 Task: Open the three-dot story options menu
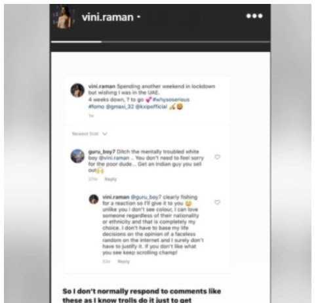254,16
